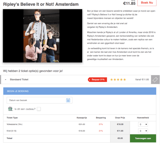Click the gift box icon
Screen dimensions: 160x145
[x=10, y=109]
